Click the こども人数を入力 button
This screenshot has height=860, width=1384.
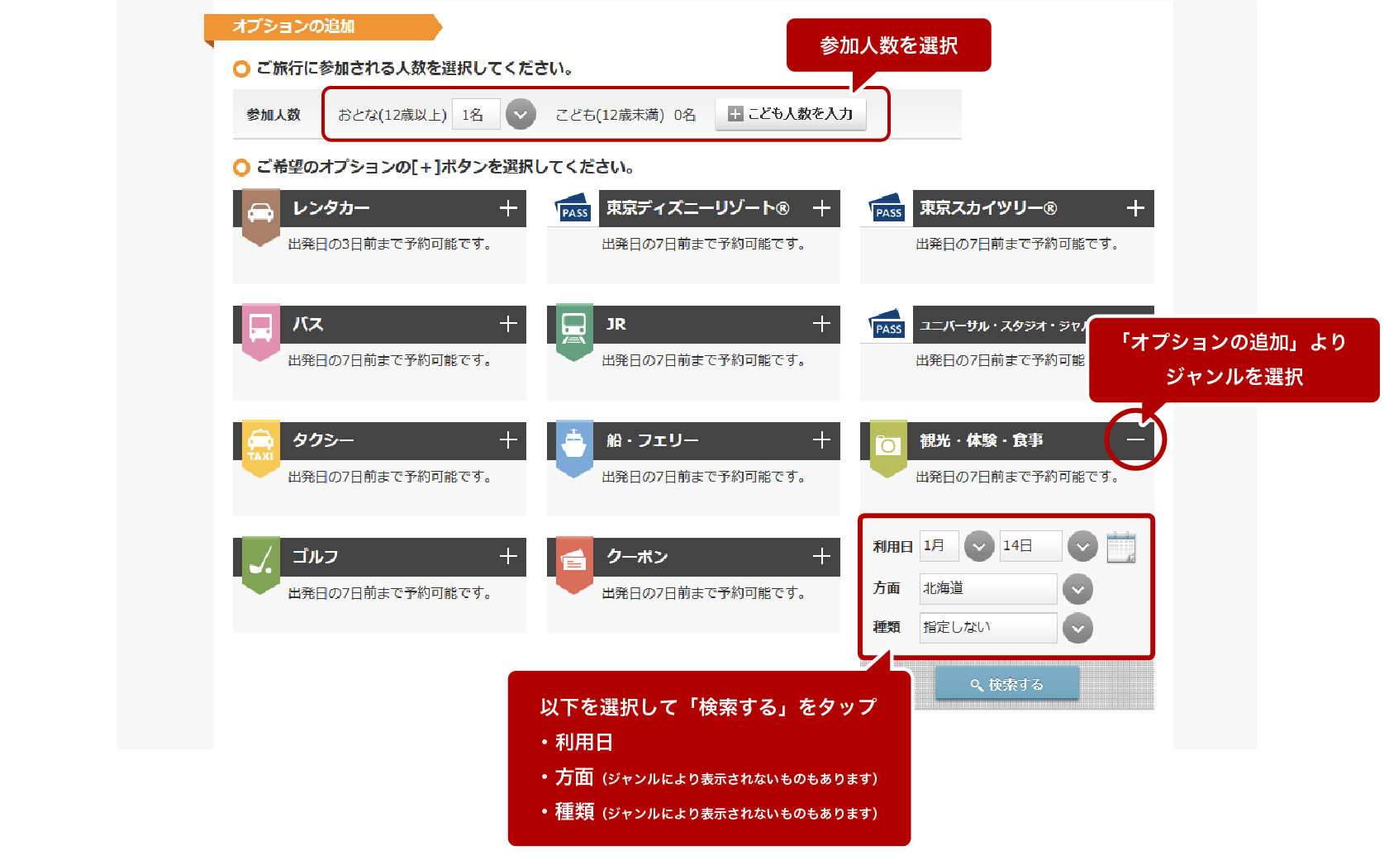[790, 114]
